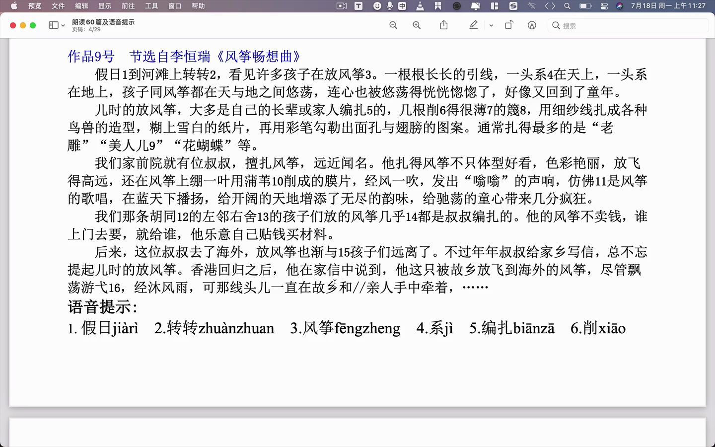
Task: Toggle the sidebar view button
Action: [54, 25]
